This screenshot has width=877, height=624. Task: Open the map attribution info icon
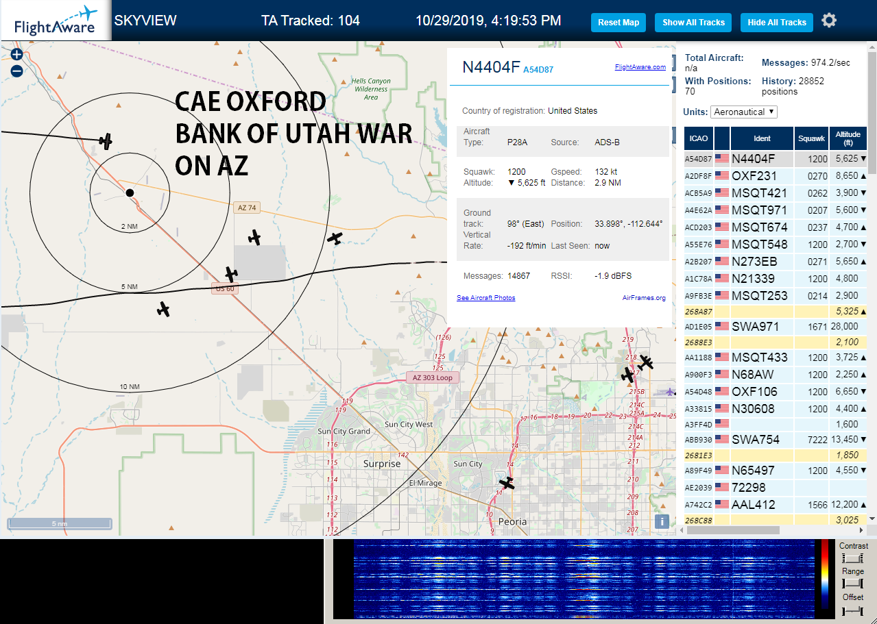[x=662, y=521]
